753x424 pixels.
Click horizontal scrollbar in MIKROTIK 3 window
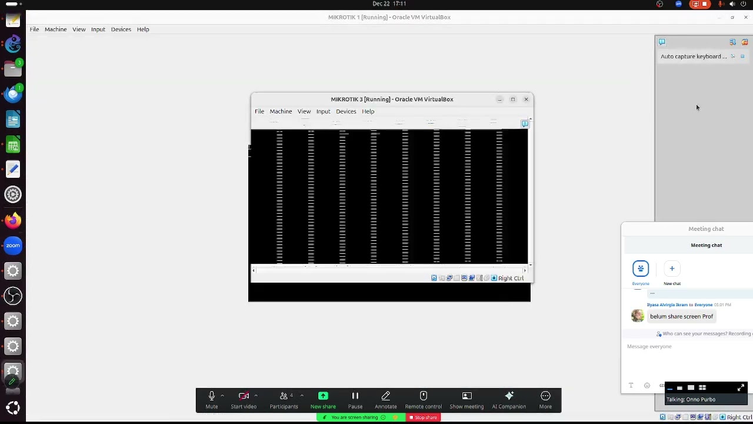(389, 270)
